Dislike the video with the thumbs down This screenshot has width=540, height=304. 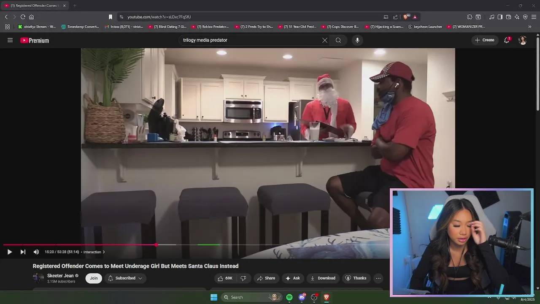[x=243, y=278]
